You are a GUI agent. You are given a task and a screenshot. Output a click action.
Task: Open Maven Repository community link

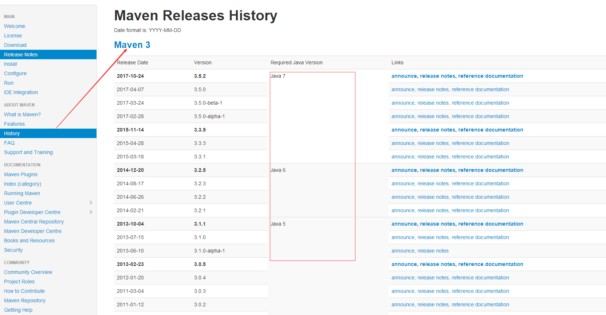click(x=25, y=300)
